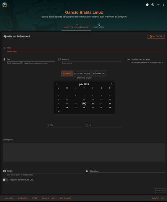167x202 pixels.
Task: Pick June 24 in the calendar
Action: coord(67,108)
